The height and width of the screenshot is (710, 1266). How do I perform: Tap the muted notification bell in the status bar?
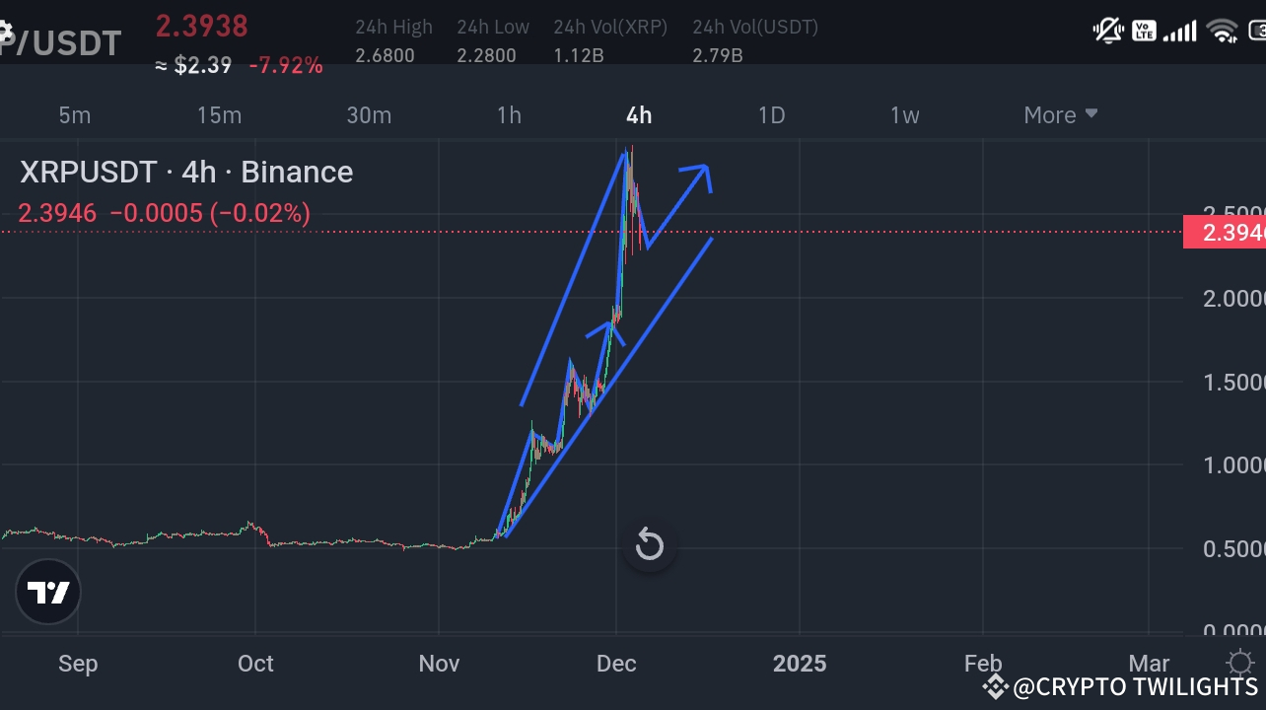pyautogui.click(x=1107, y=31)
